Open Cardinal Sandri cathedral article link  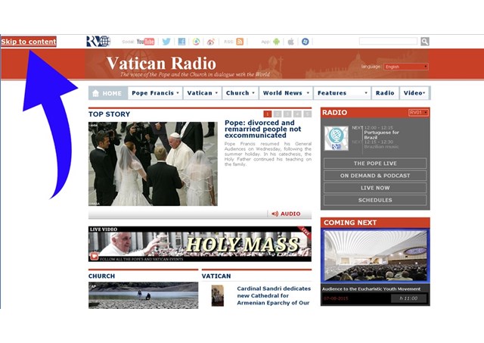point(274,296)
